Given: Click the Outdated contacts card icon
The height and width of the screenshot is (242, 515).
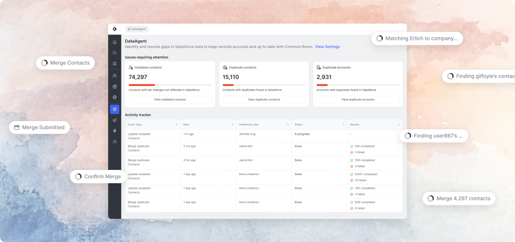Looking at the screenshot, I should point(131,67).
